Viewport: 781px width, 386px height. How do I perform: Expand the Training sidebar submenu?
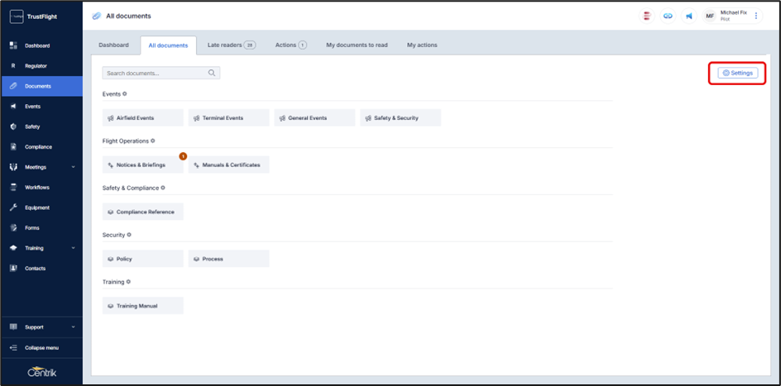click(73, 248)
